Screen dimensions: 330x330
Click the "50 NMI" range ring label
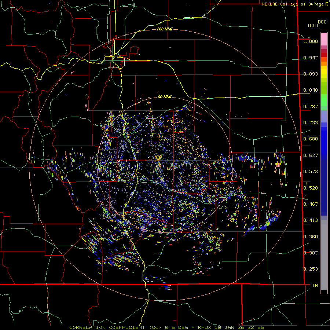[165, 97]
